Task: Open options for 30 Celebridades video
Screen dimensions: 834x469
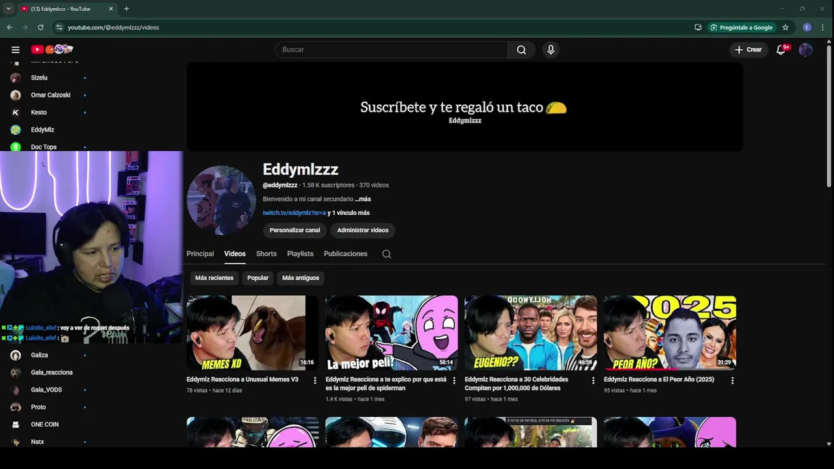Action: click(x=593, y=380)
